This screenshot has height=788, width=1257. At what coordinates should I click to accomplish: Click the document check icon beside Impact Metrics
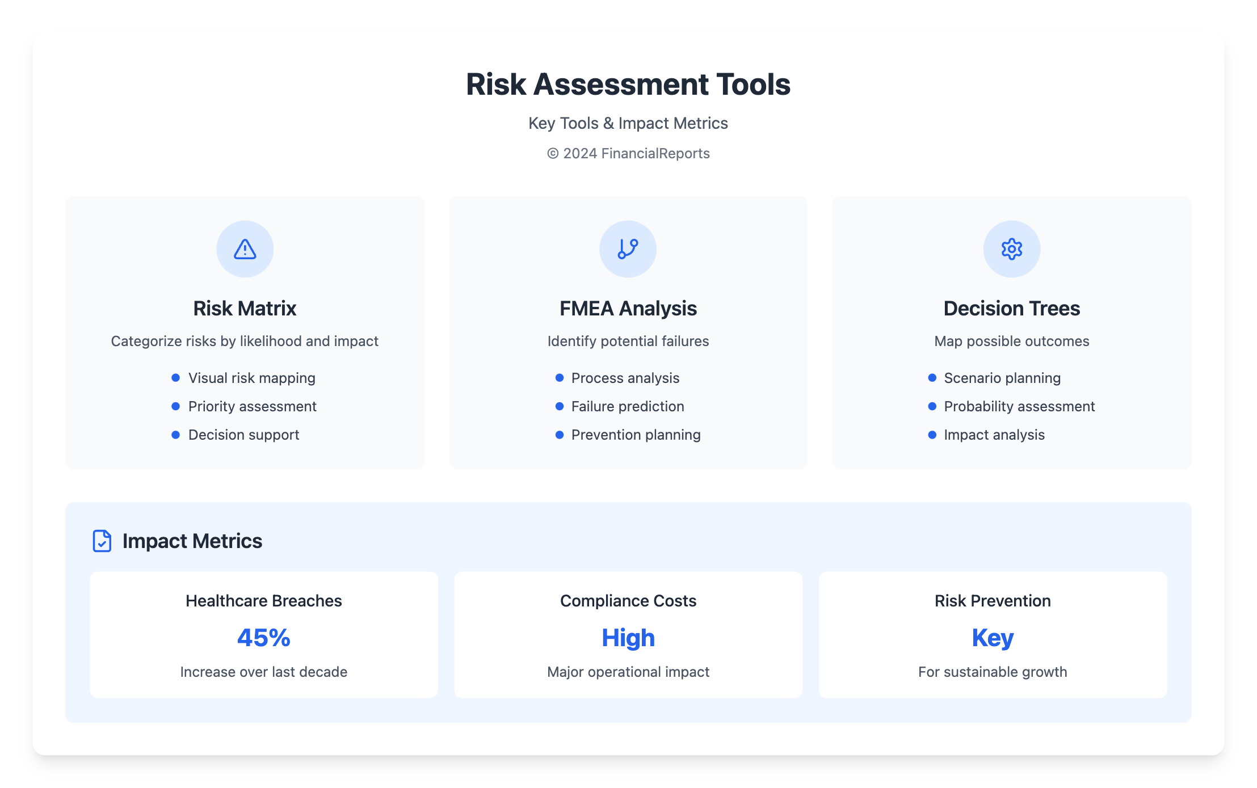point(102,541)
